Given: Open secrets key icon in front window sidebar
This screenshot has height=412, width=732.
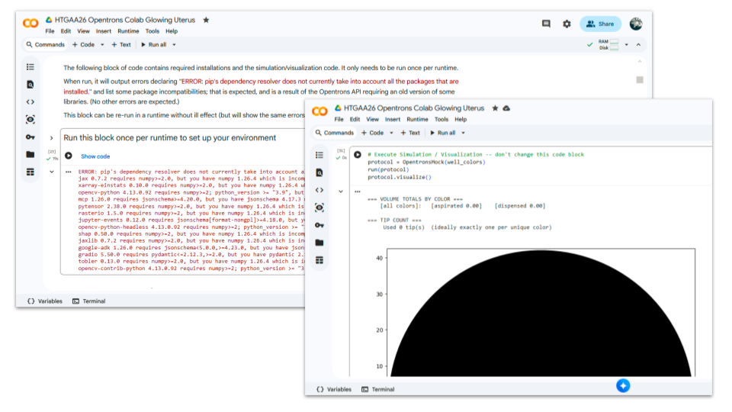Looking at the screenshot, I should point(319,225).
